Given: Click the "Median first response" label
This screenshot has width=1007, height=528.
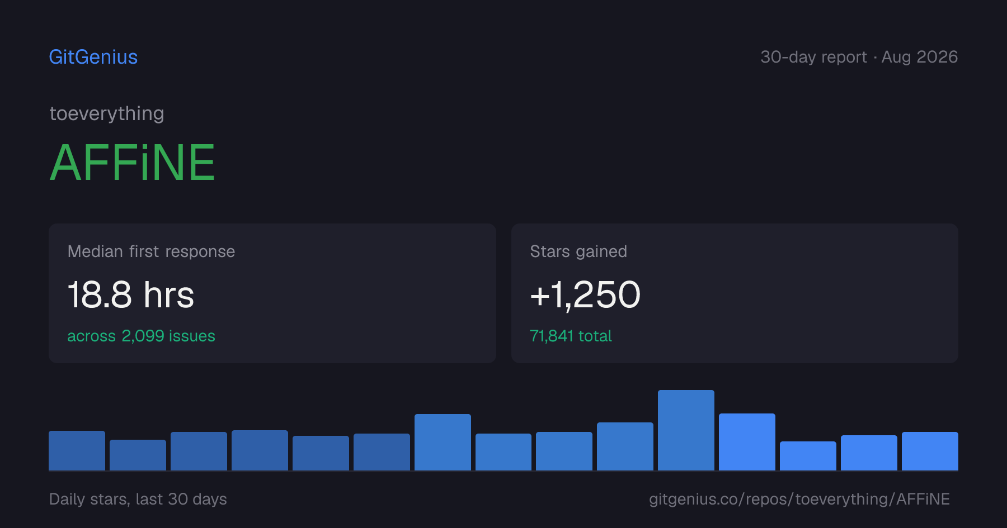Looking at the screenshot, I should 151,251.
